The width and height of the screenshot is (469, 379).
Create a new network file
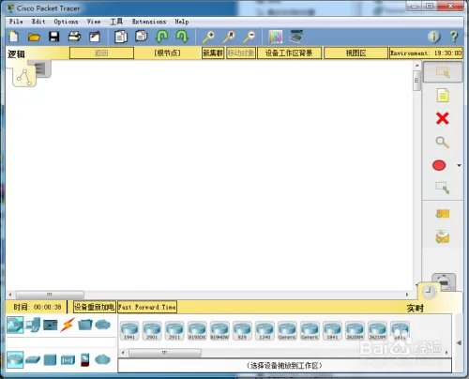click(14, 37)
